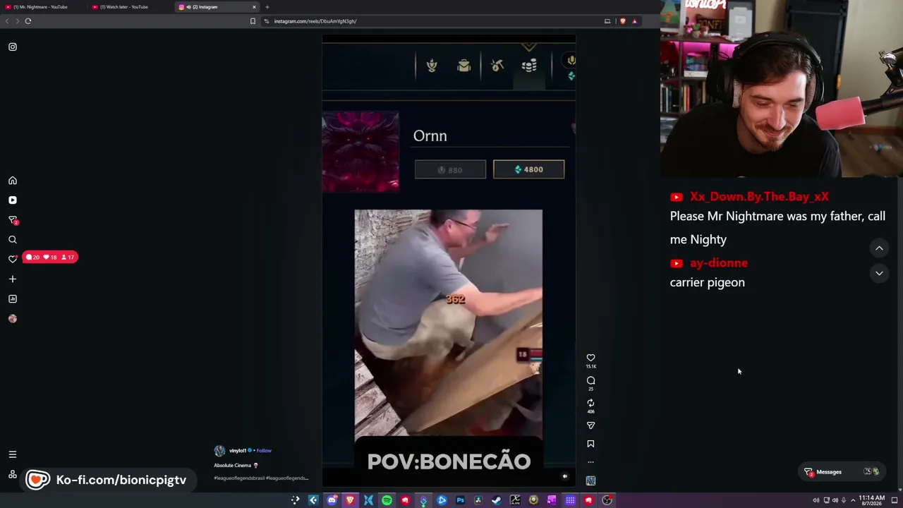The height and width of the screenshot is (508, 903).
Task: Open profile avatar in Instagram sidebar
Action: click(x=13, y=319)
